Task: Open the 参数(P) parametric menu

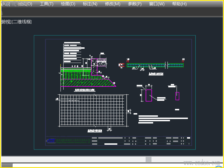Action: [135, 4]
